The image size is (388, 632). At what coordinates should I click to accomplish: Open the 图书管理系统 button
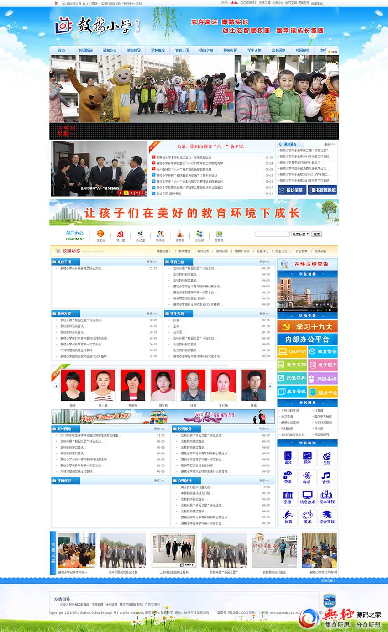click(x=322, y=190)
